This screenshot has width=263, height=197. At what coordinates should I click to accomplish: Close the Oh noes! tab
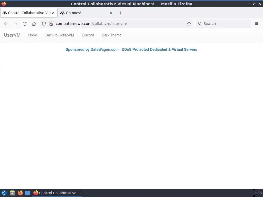click(x=111, y=13)
